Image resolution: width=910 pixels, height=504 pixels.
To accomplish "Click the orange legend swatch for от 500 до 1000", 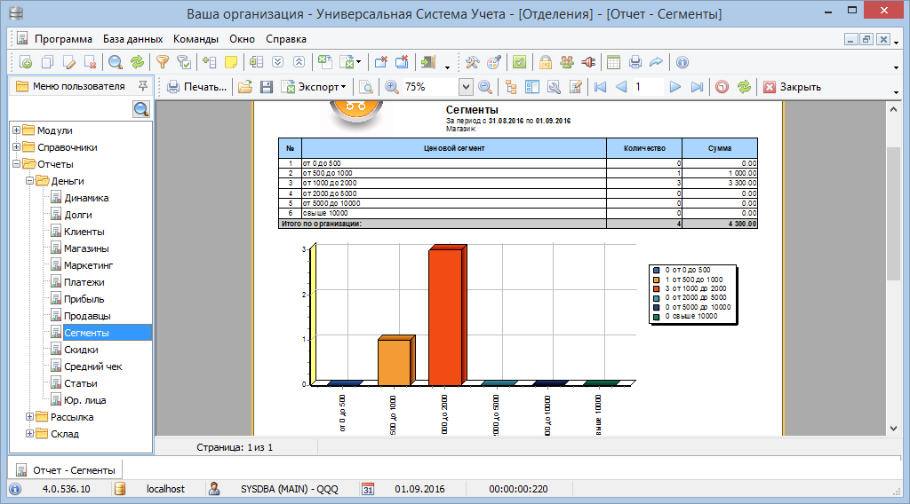I will [x=656, y=279].
